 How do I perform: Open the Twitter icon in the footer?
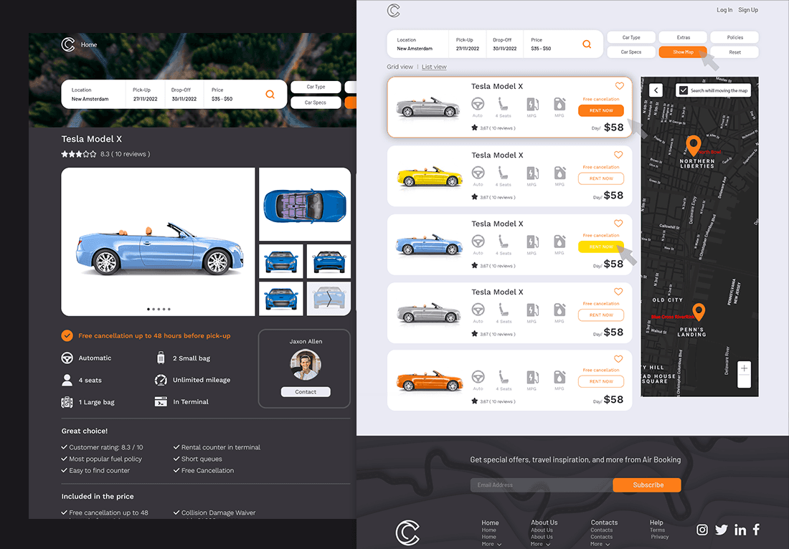(x=722, y=530)
